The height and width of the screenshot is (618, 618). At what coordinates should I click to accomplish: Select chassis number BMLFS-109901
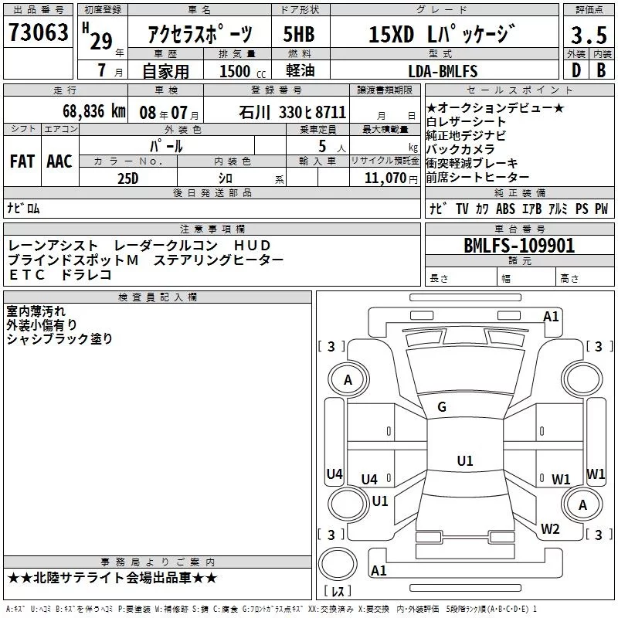pyautogui.click(x=519, y=246)
